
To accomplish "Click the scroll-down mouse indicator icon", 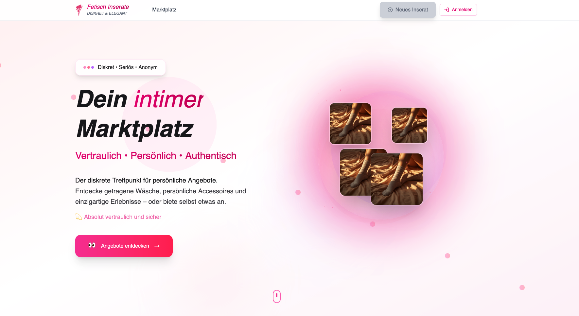I will 277,296.
